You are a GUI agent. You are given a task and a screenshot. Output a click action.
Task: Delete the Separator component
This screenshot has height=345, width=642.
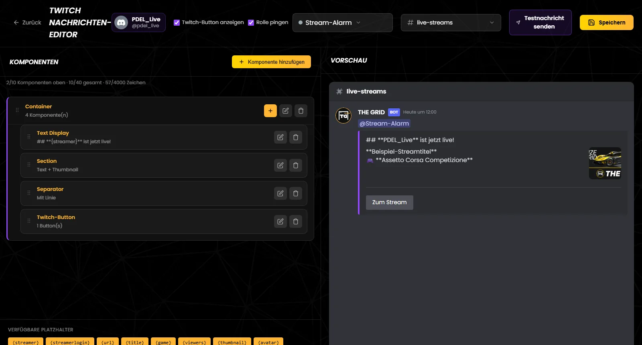tap(296, 193)
